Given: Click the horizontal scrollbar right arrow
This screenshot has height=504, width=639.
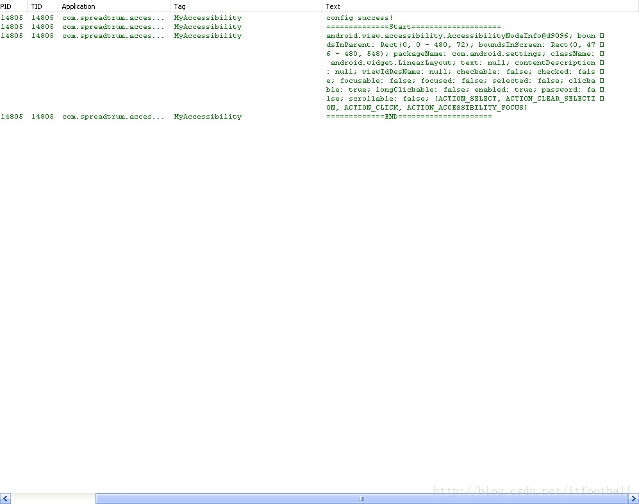Looking at the screenshot, I should 633,498.
